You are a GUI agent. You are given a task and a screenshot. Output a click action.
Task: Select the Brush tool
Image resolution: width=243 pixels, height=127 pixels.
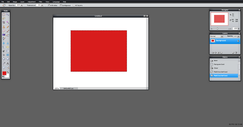pos(7,31)
